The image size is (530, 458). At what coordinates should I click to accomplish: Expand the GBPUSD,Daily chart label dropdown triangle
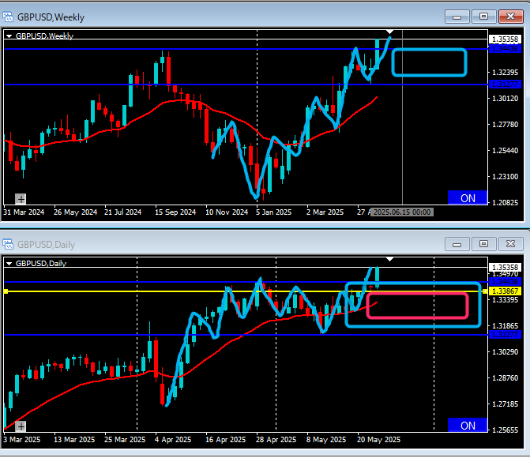[9, 263]
